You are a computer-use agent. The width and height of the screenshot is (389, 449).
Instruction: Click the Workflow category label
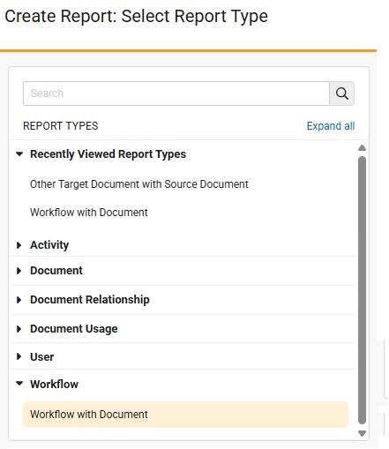54,384
